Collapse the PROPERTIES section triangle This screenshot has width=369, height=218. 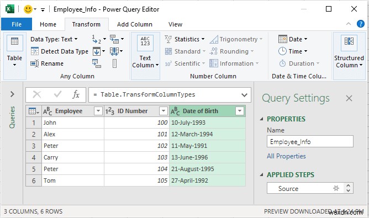pyautogui.click(x=261, y=119)
